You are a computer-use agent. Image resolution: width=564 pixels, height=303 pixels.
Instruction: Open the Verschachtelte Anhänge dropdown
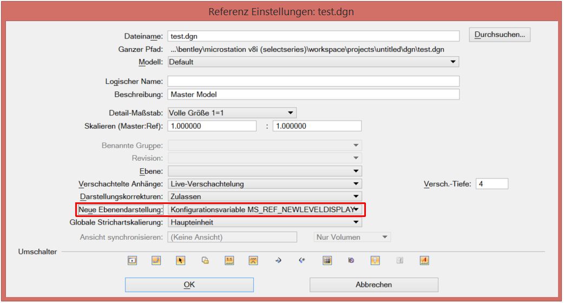click(x=265, y=183)
